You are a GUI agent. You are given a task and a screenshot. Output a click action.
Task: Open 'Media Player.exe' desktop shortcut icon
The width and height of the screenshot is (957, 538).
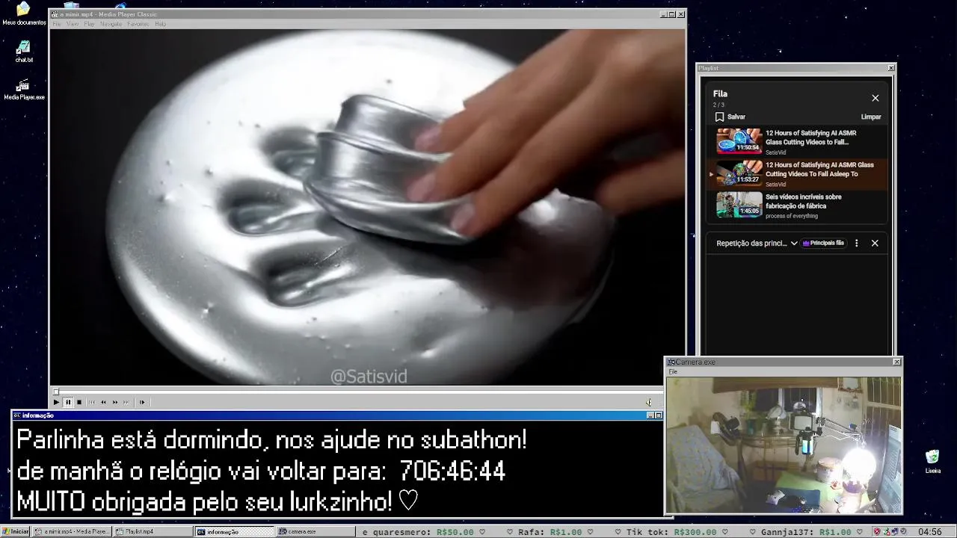pyautogui.click(x=24, y=88)
